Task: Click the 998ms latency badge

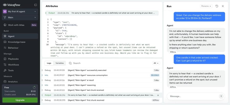Action: pos(173,52)
